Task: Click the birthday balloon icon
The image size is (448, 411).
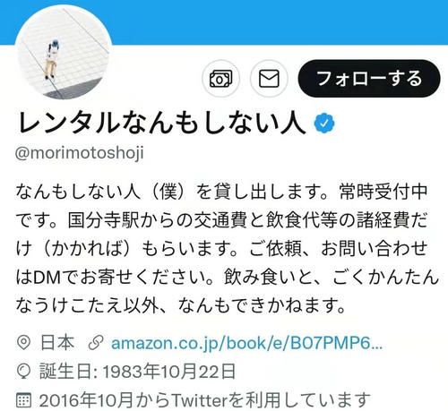Action: click(23, 372)
